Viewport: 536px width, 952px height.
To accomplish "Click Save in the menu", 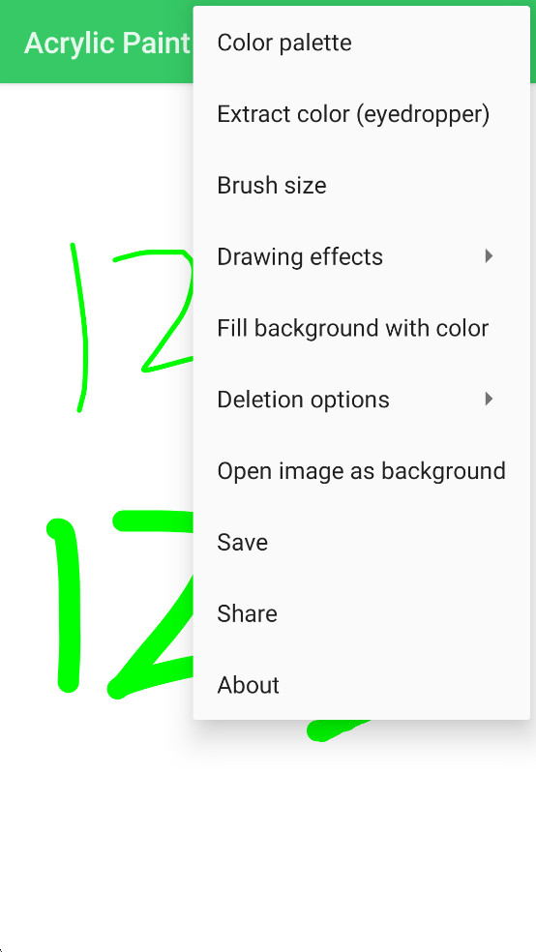I will pos(361,542).
